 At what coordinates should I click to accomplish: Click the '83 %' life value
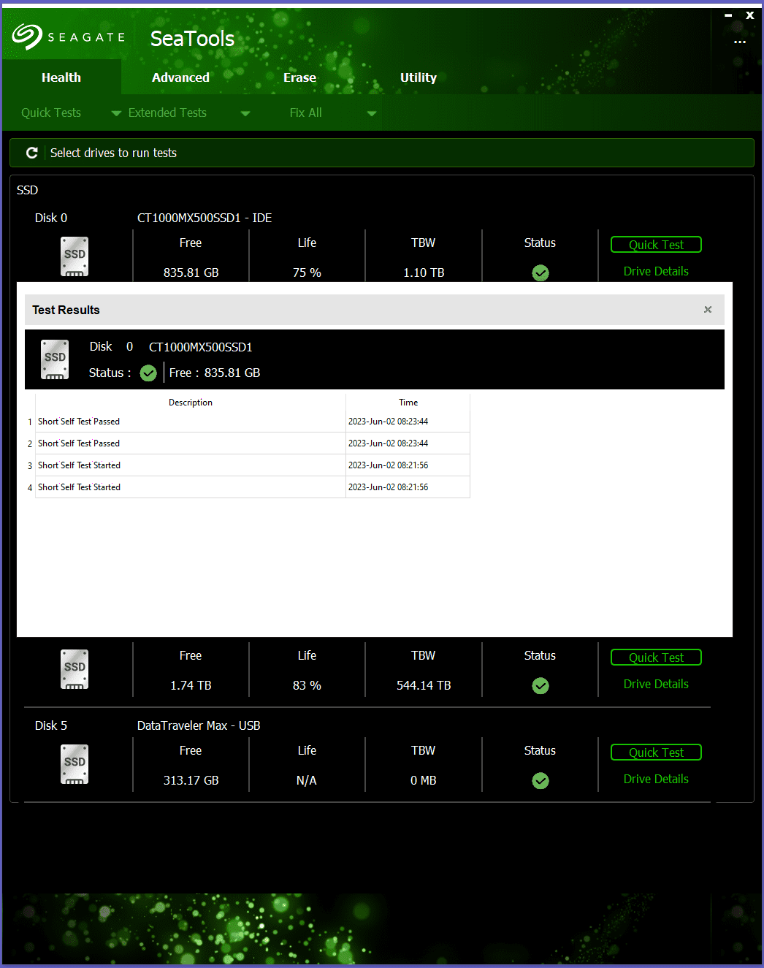click(307, 685)
